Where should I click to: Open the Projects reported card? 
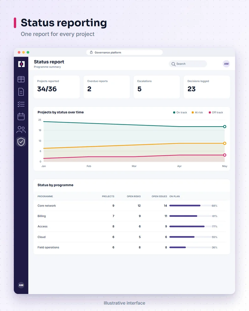point(57,87)
